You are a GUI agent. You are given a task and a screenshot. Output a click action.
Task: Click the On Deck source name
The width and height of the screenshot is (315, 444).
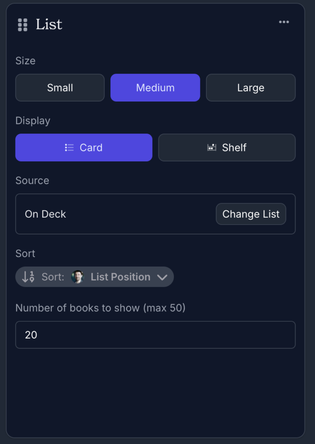[x=45, y=214]
